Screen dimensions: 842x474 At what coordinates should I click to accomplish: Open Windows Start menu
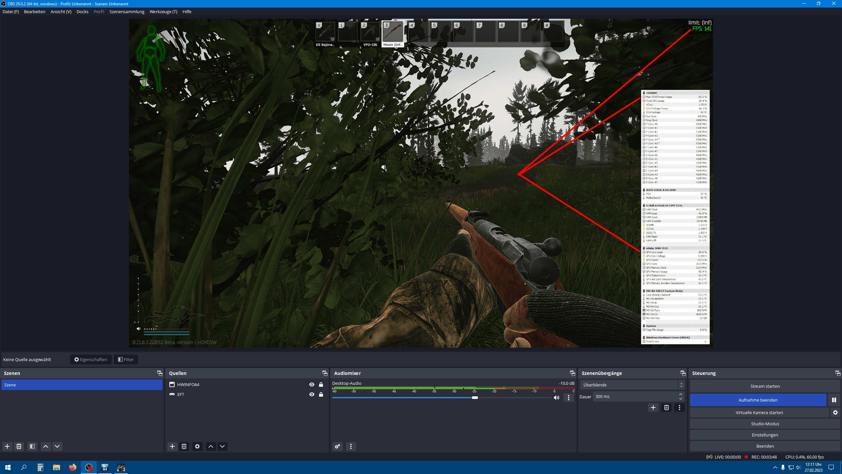click(8, 467)
